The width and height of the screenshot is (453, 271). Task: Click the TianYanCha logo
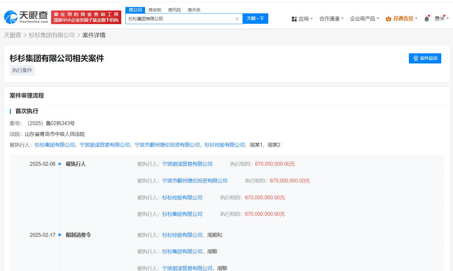coord(26,17)
